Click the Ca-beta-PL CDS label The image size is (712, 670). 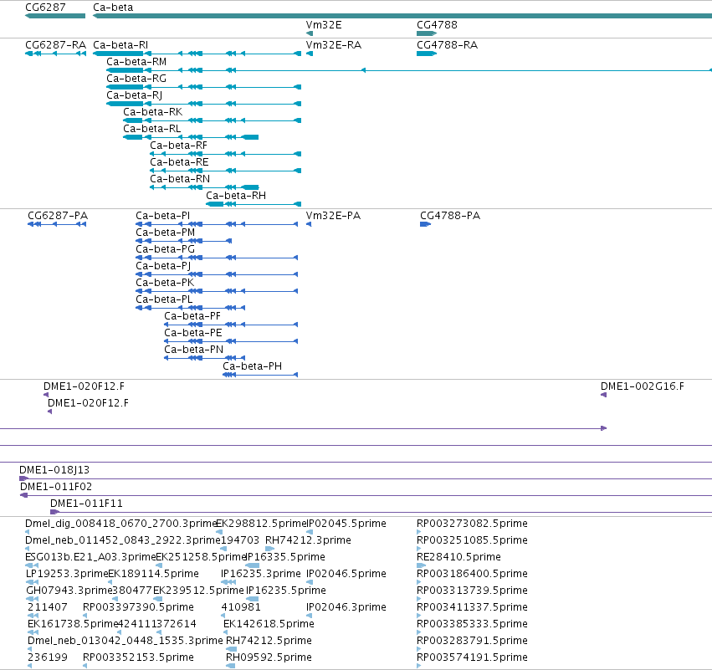point(164,299)
